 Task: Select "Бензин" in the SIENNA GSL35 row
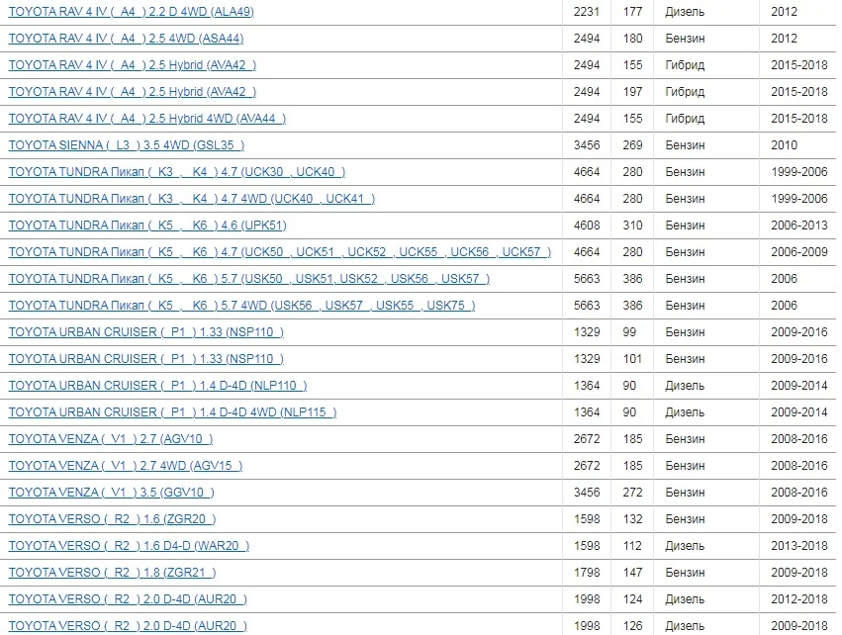coord(685,145)
